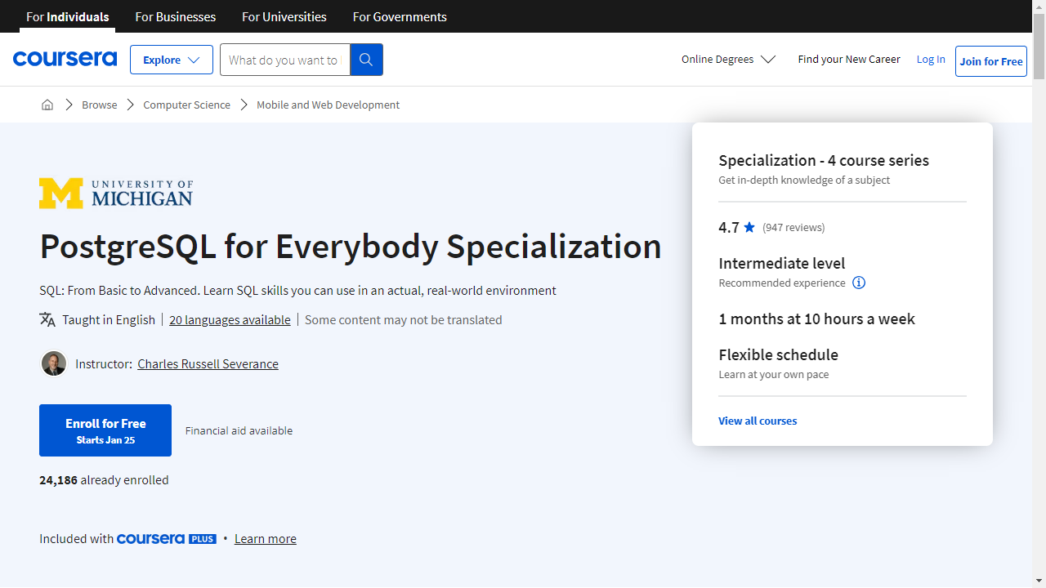Open the 20 languages available link
Viewport: 1046px width, 588px height.
pyautogui.click(x=230, y=320)
